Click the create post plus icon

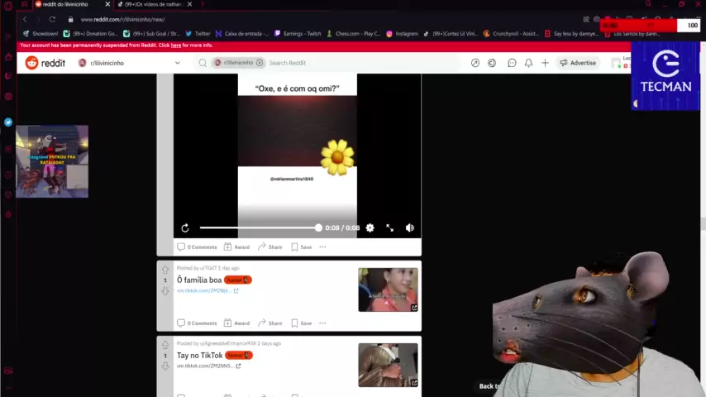click(545, 63)
